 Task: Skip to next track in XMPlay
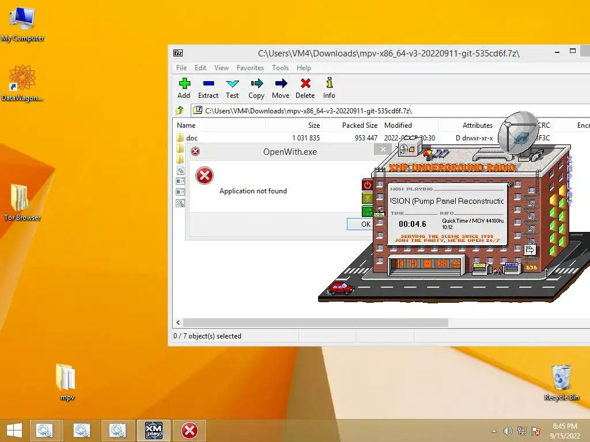(x=442, y=264)
